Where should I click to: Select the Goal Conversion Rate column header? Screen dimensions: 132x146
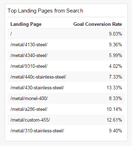(97, 24)
